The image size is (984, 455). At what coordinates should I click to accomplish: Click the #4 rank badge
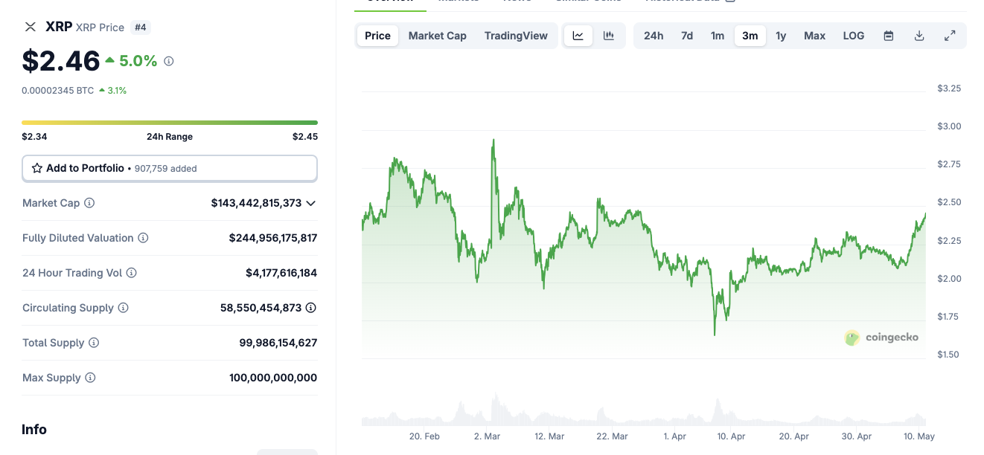[x=140, y=28]
